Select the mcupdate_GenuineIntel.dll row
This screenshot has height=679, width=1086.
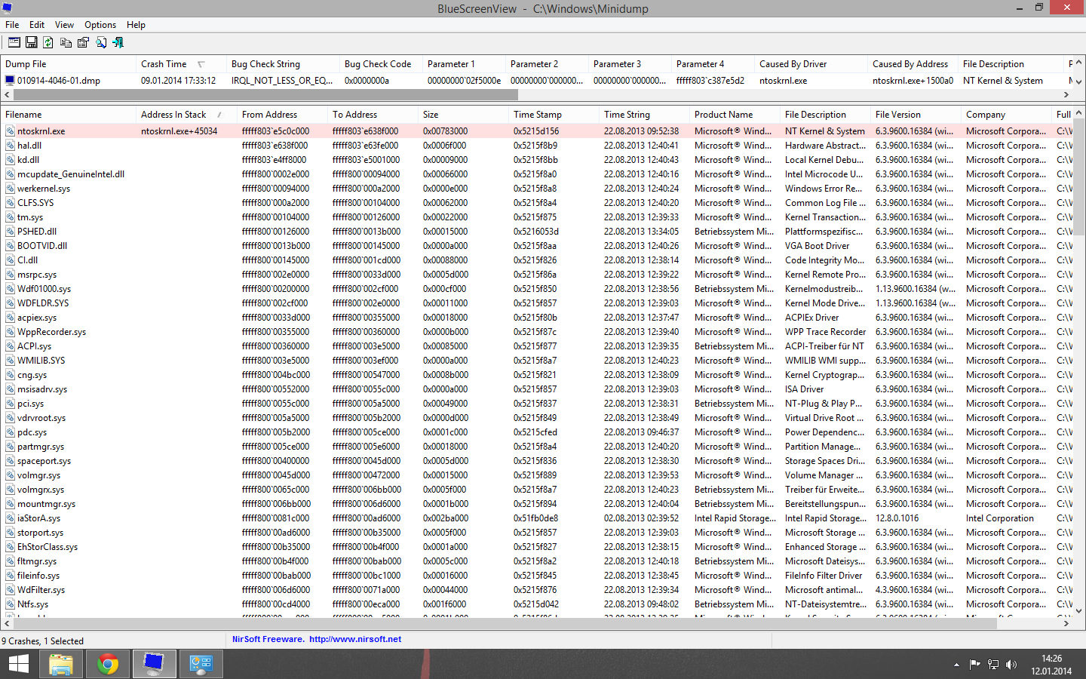[x=537, y=174]
